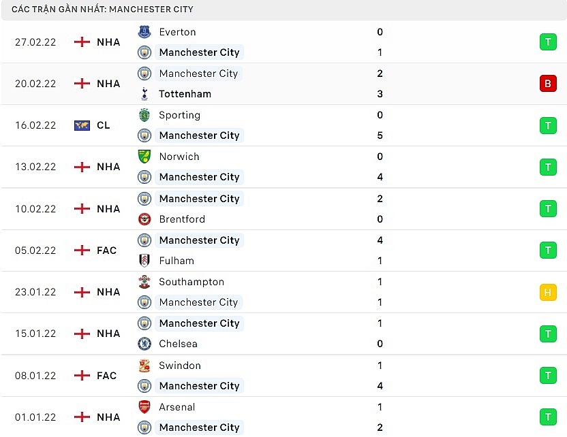Viewport: 567px width, 437px height.
Task: Click the Swindon team name
Action: click(x=180, y=365)
